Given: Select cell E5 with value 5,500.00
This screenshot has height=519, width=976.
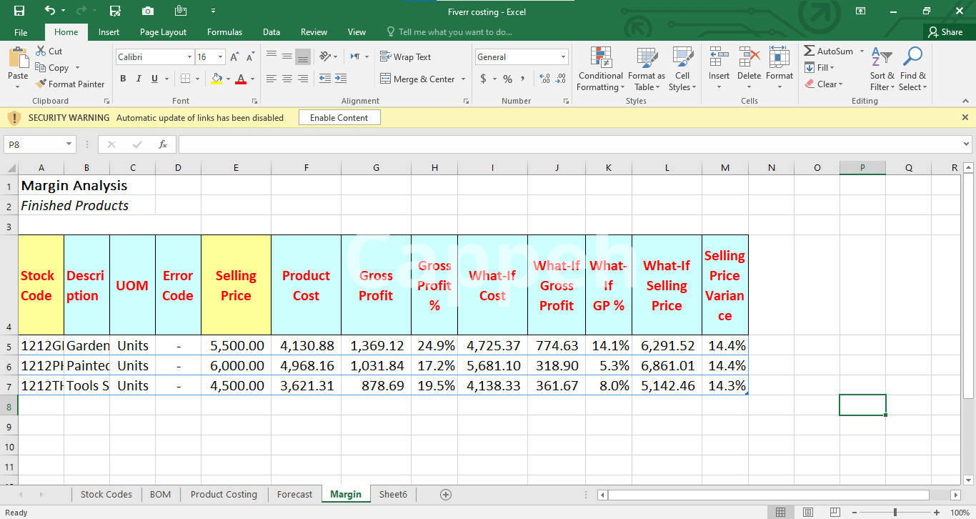Looking at the screenshot, I should tap(236, 346).
